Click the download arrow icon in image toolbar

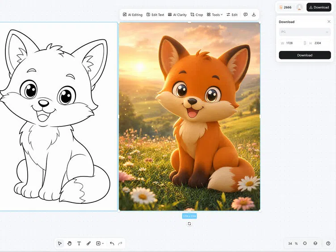(x=254, y=15)
